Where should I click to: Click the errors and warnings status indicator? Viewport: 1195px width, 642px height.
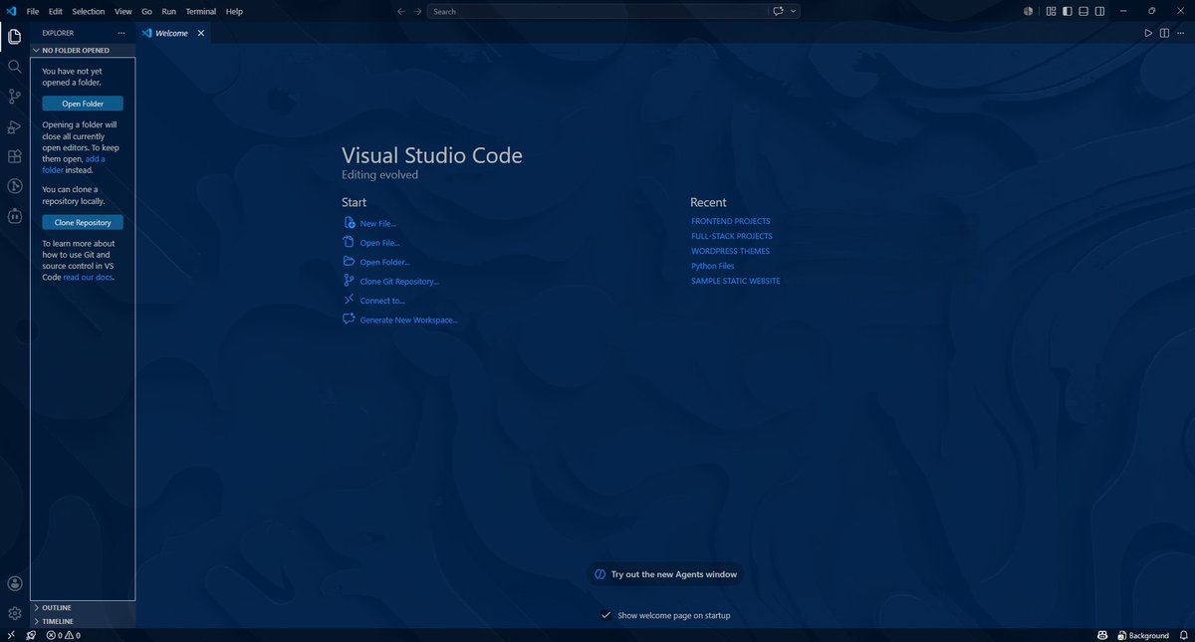tap(64, 635)
